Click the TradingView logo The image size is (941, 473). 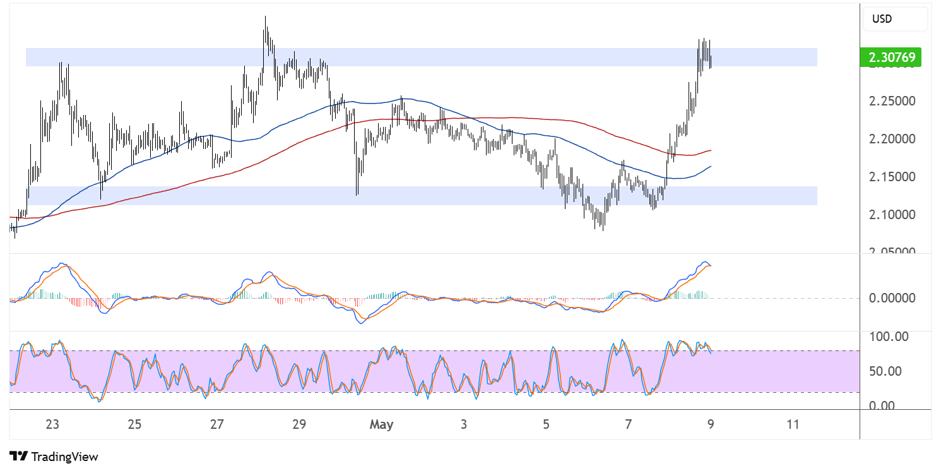point(54,456)
